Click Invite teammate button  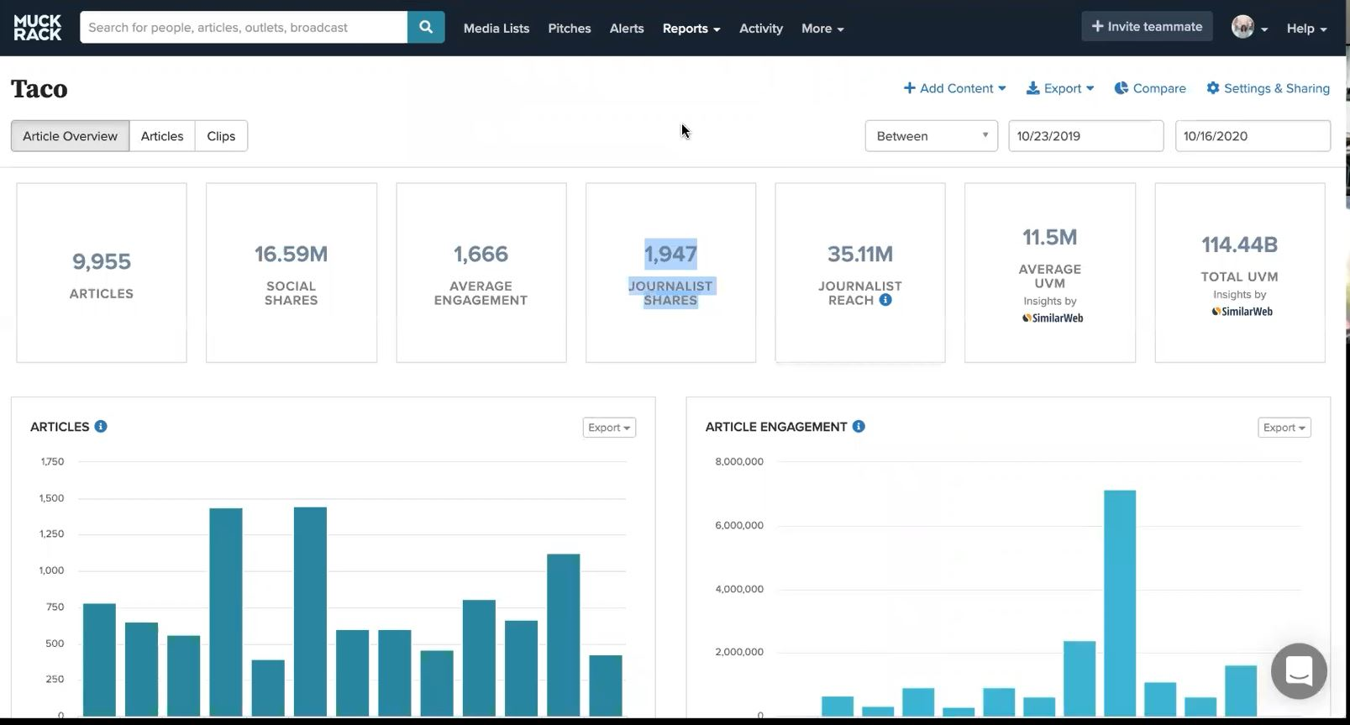pyautogui.click(x=1147, y=26)
